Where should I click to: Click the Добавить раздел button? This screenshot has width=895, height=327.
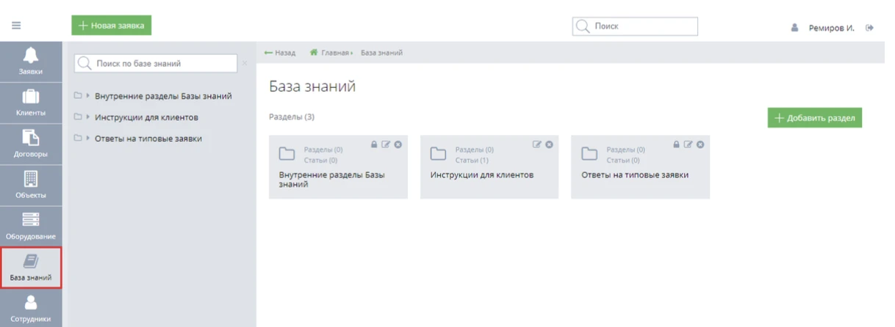coord(815,119)
